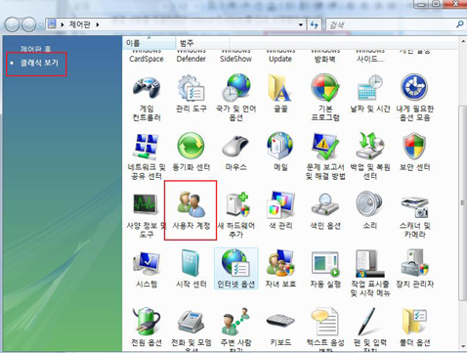Open the 메일 applet
The image size is (467, 353).
pyautogui.click(x=280, y=153)
